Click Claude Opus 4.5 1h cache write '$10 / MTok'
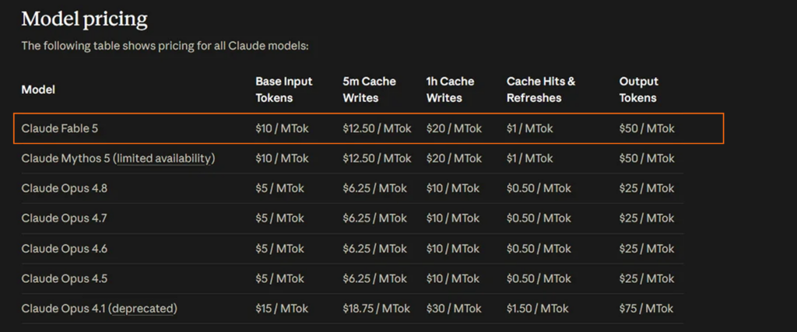Viewport: 797px width, 332px height. tap(452, 278)
